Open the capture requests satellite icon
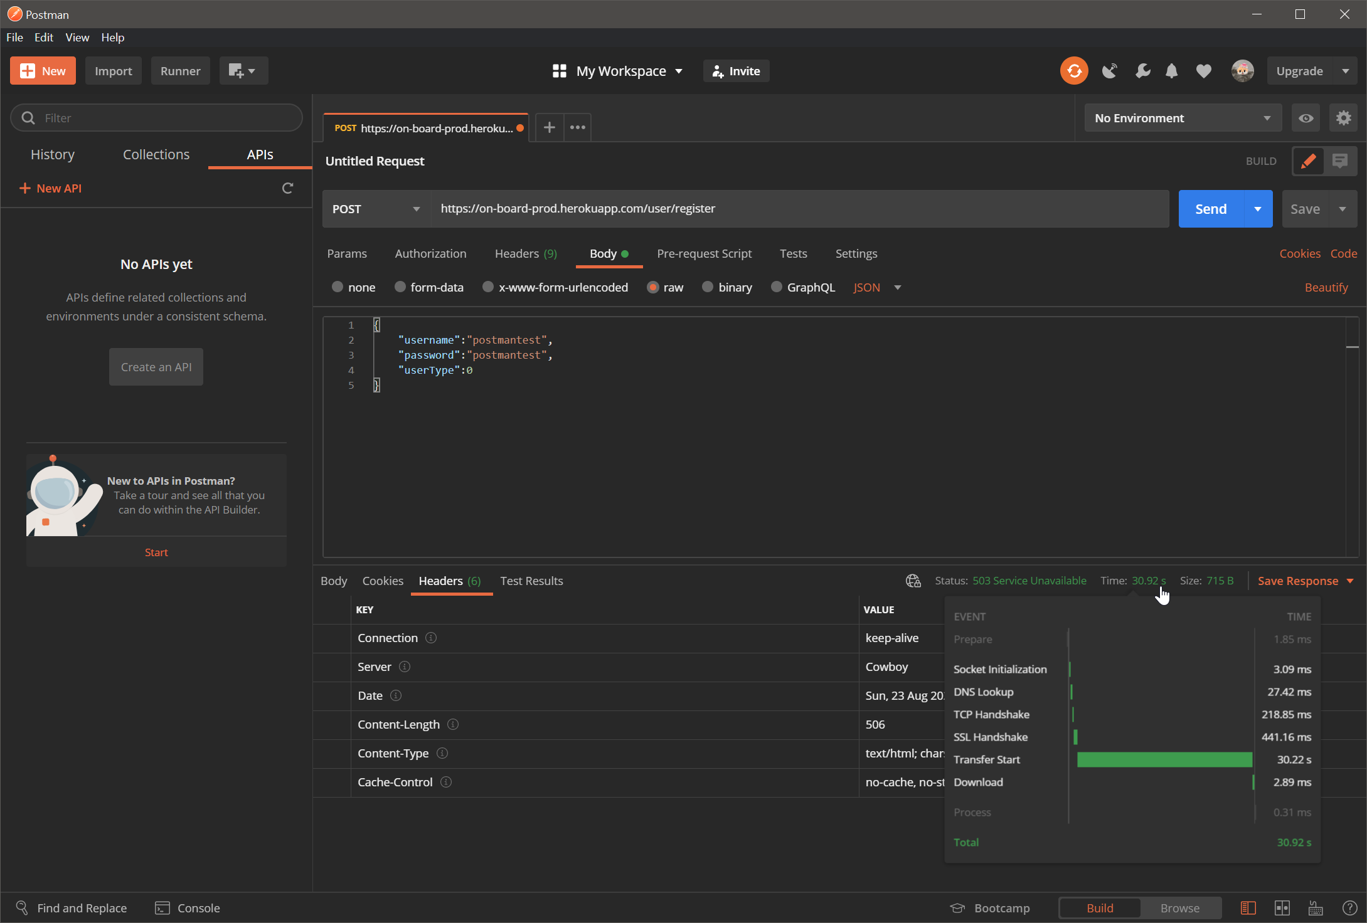Image resolution: width=1367 pixels, height=923 pixels. pos(1109,71)
